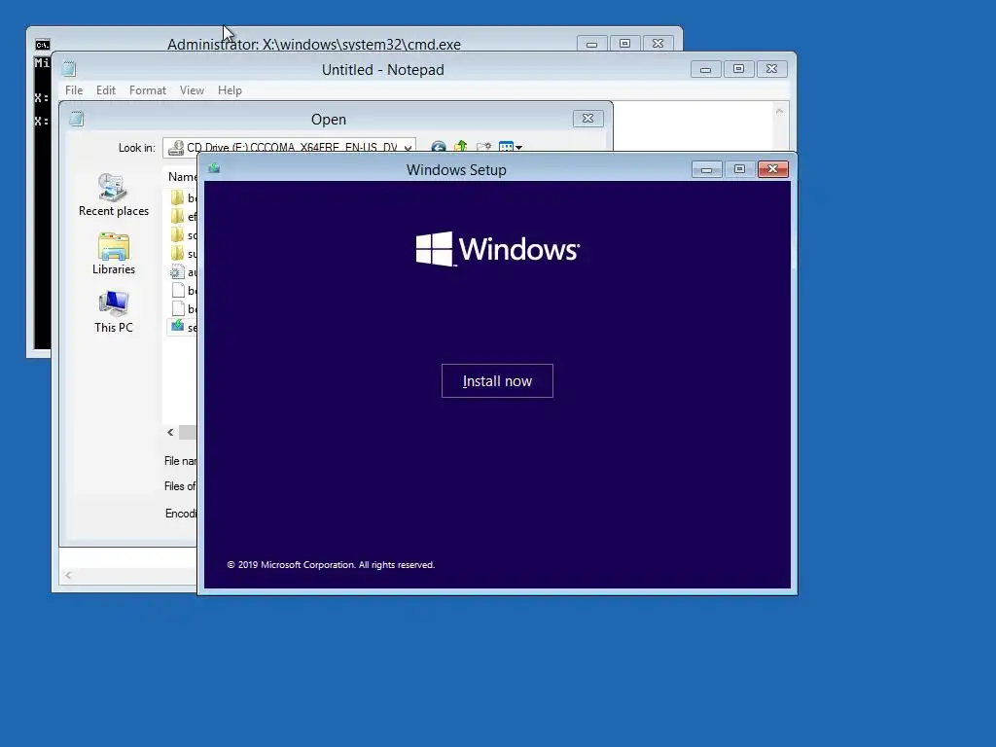Close the Untitled - Notepad window
This screenshot has height=747, width=996.
tap(771, 69)
